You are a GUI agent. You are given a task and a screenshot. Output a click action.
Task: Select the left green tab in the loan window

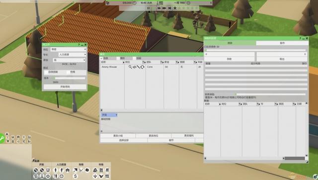point(230,43)
